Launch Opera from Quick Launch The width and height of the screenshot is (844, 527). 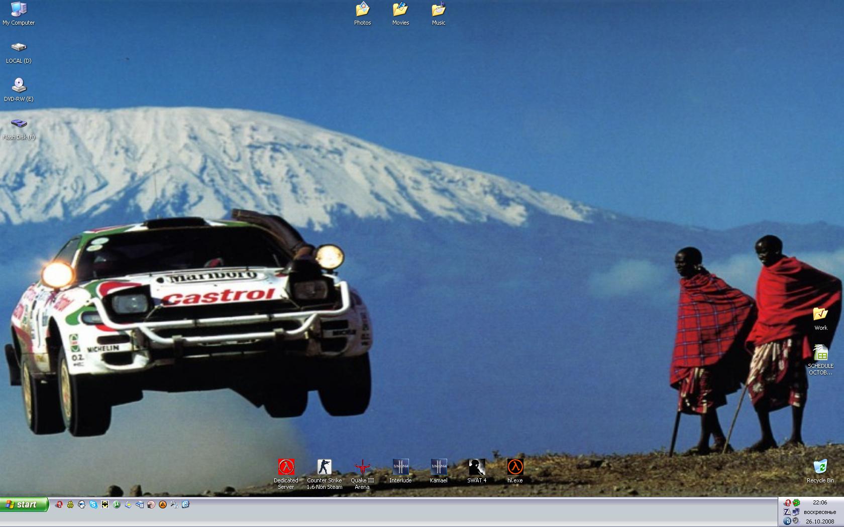(59, 504)
